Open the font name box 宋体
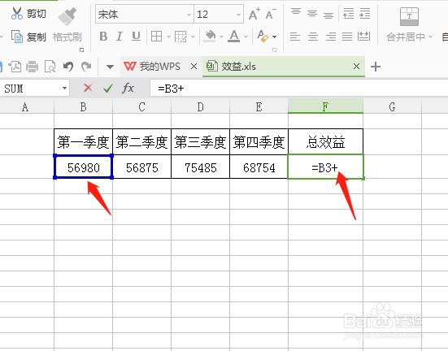 145,14
